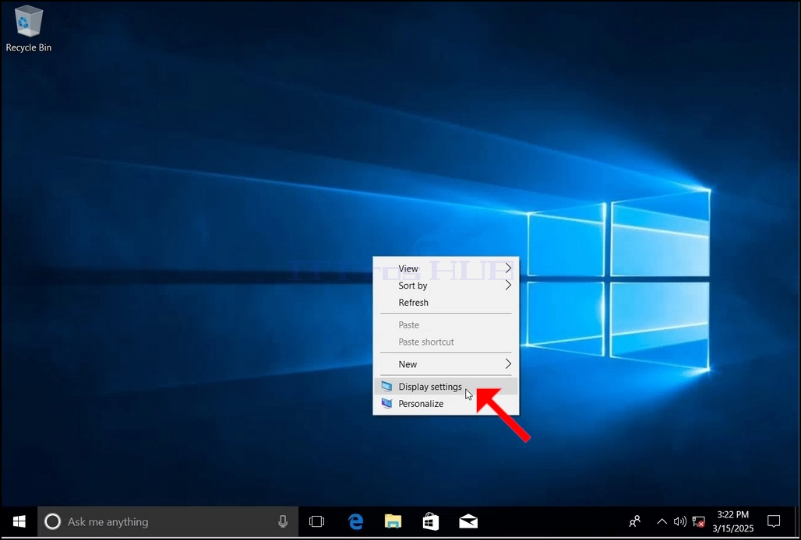This screenshot has height=540, width=801.
Task: Open Task View from the taskbar
Action: click(316, 521)
